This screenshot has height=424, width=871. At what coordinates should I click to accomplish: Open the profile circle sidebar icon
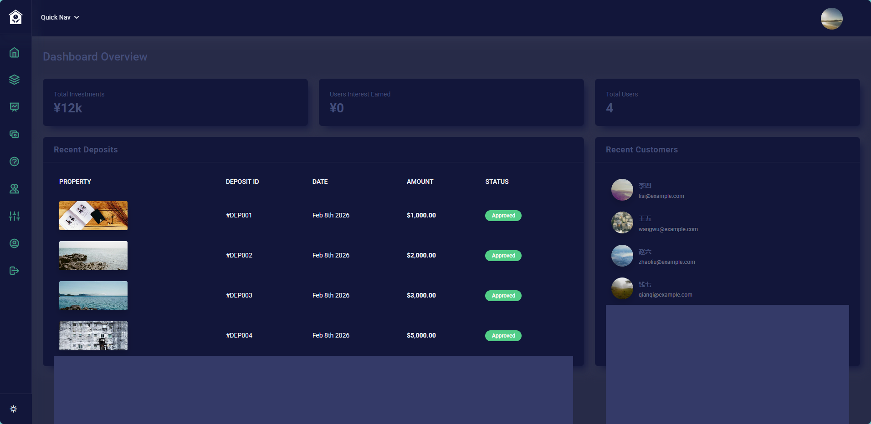15,243
